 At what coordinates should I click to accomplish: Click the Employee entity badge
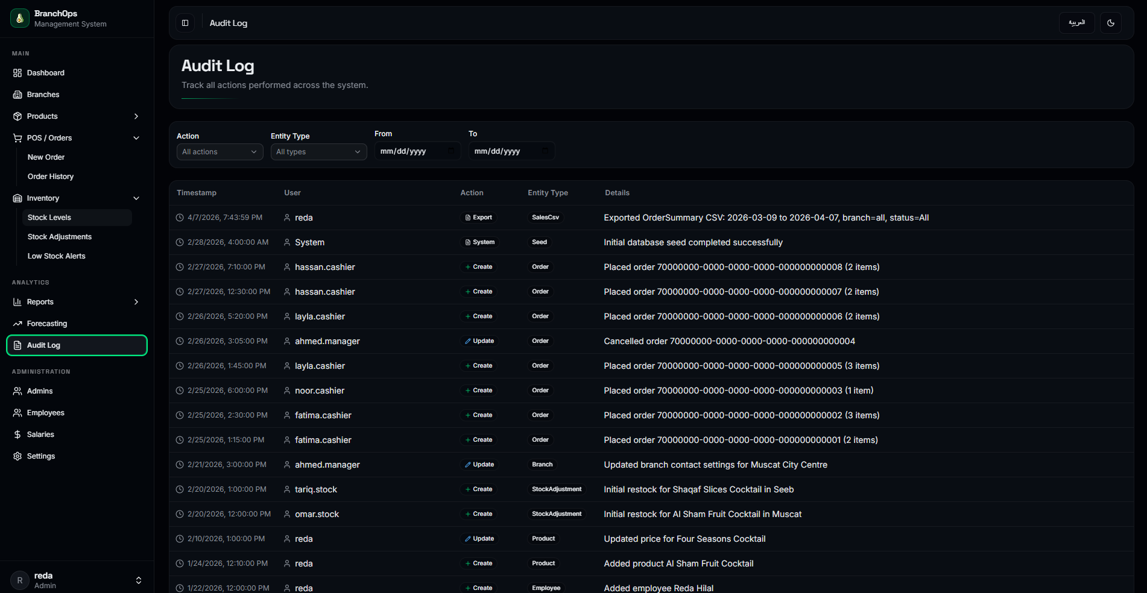(x=546, y=588)
